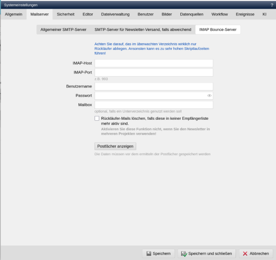Open the KI tab
The height and width of the screenshot is (260, 276).
point(264,14)
